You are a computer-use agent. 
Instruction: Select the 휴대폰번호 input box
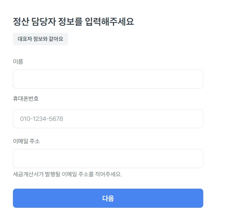click(x=108, y=119)
